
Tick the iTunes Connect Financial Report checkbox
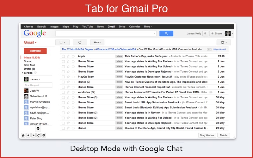(63, 87)
